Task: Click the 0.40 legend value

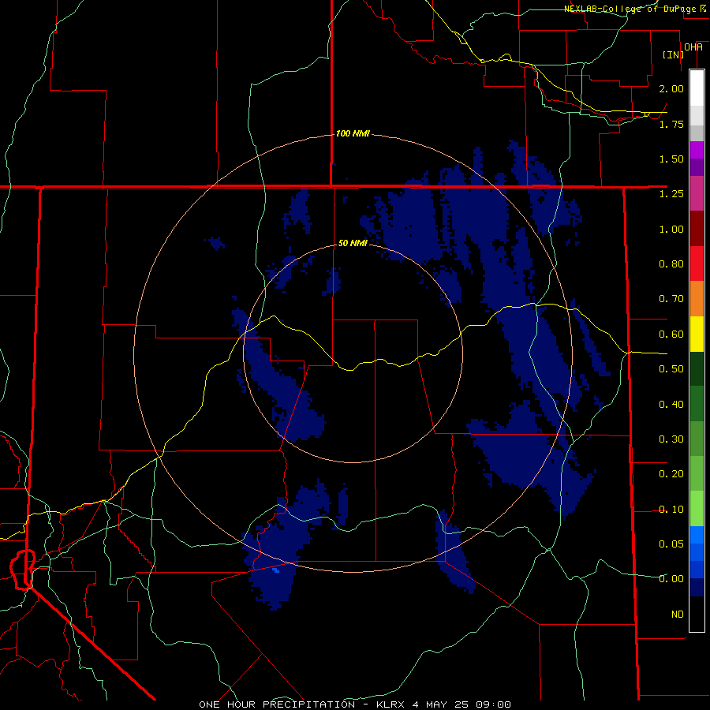Action: [671, 405]
